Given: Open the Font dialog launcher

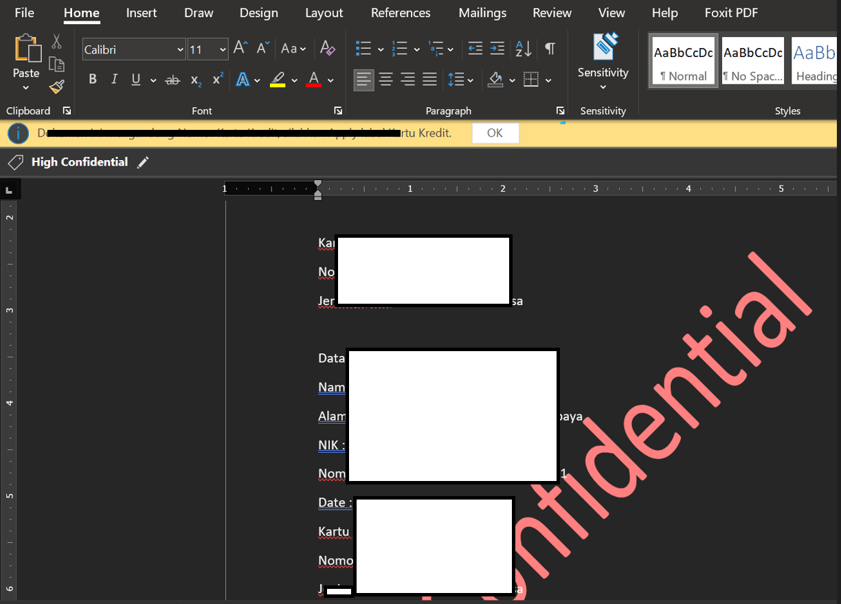Looking at the screenshot, I should 338,111.
